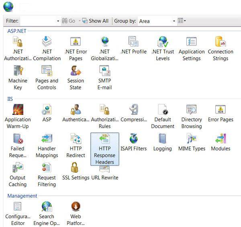Open the .NET Compilation feature
This screenshot has width=241, height=227.
(x=47, y=49)
